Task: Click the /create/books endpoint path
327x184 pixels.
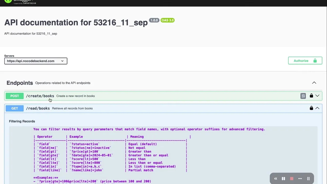Action: tap(40, 96)
